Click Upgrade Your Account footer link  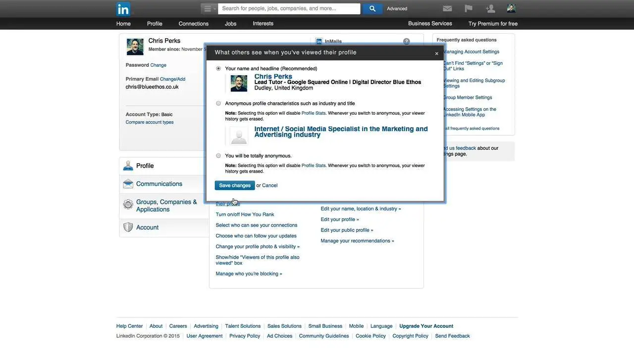click(x=426, y=326)
